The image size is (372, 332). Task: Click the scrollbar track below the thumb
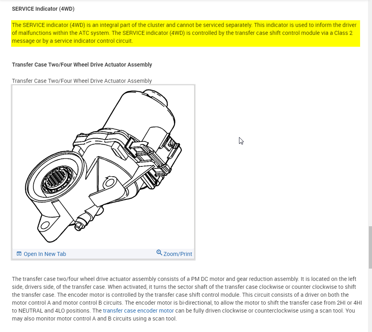pyautogui.click(x=370, y=300)
